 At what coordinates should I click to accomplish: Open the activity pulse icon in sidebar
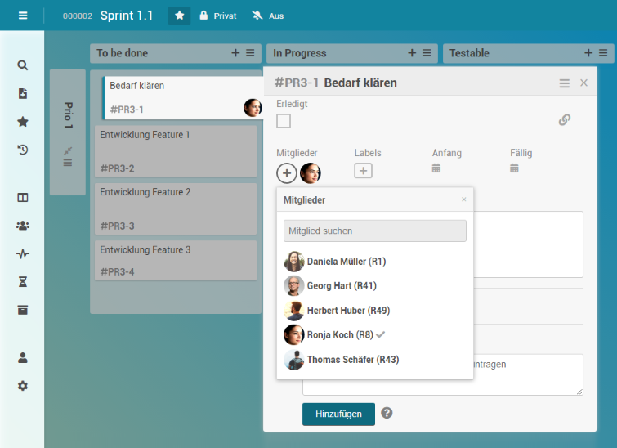[23, 253]
